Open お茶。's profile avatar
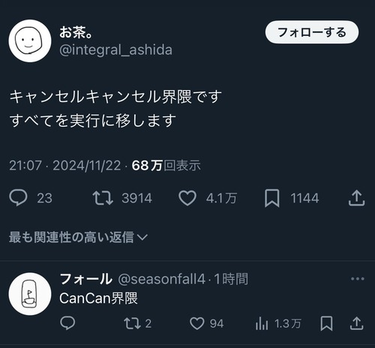This screenshot has width=375, height=348. tap(30, 41)
